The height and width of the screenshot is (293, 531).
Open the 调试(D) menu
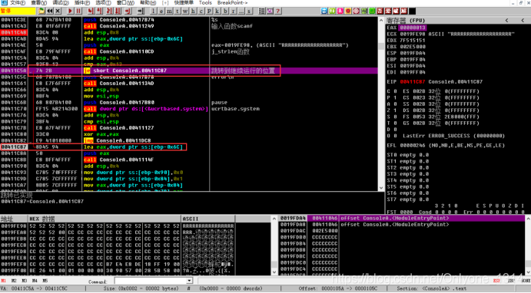(x=61, y=3)
